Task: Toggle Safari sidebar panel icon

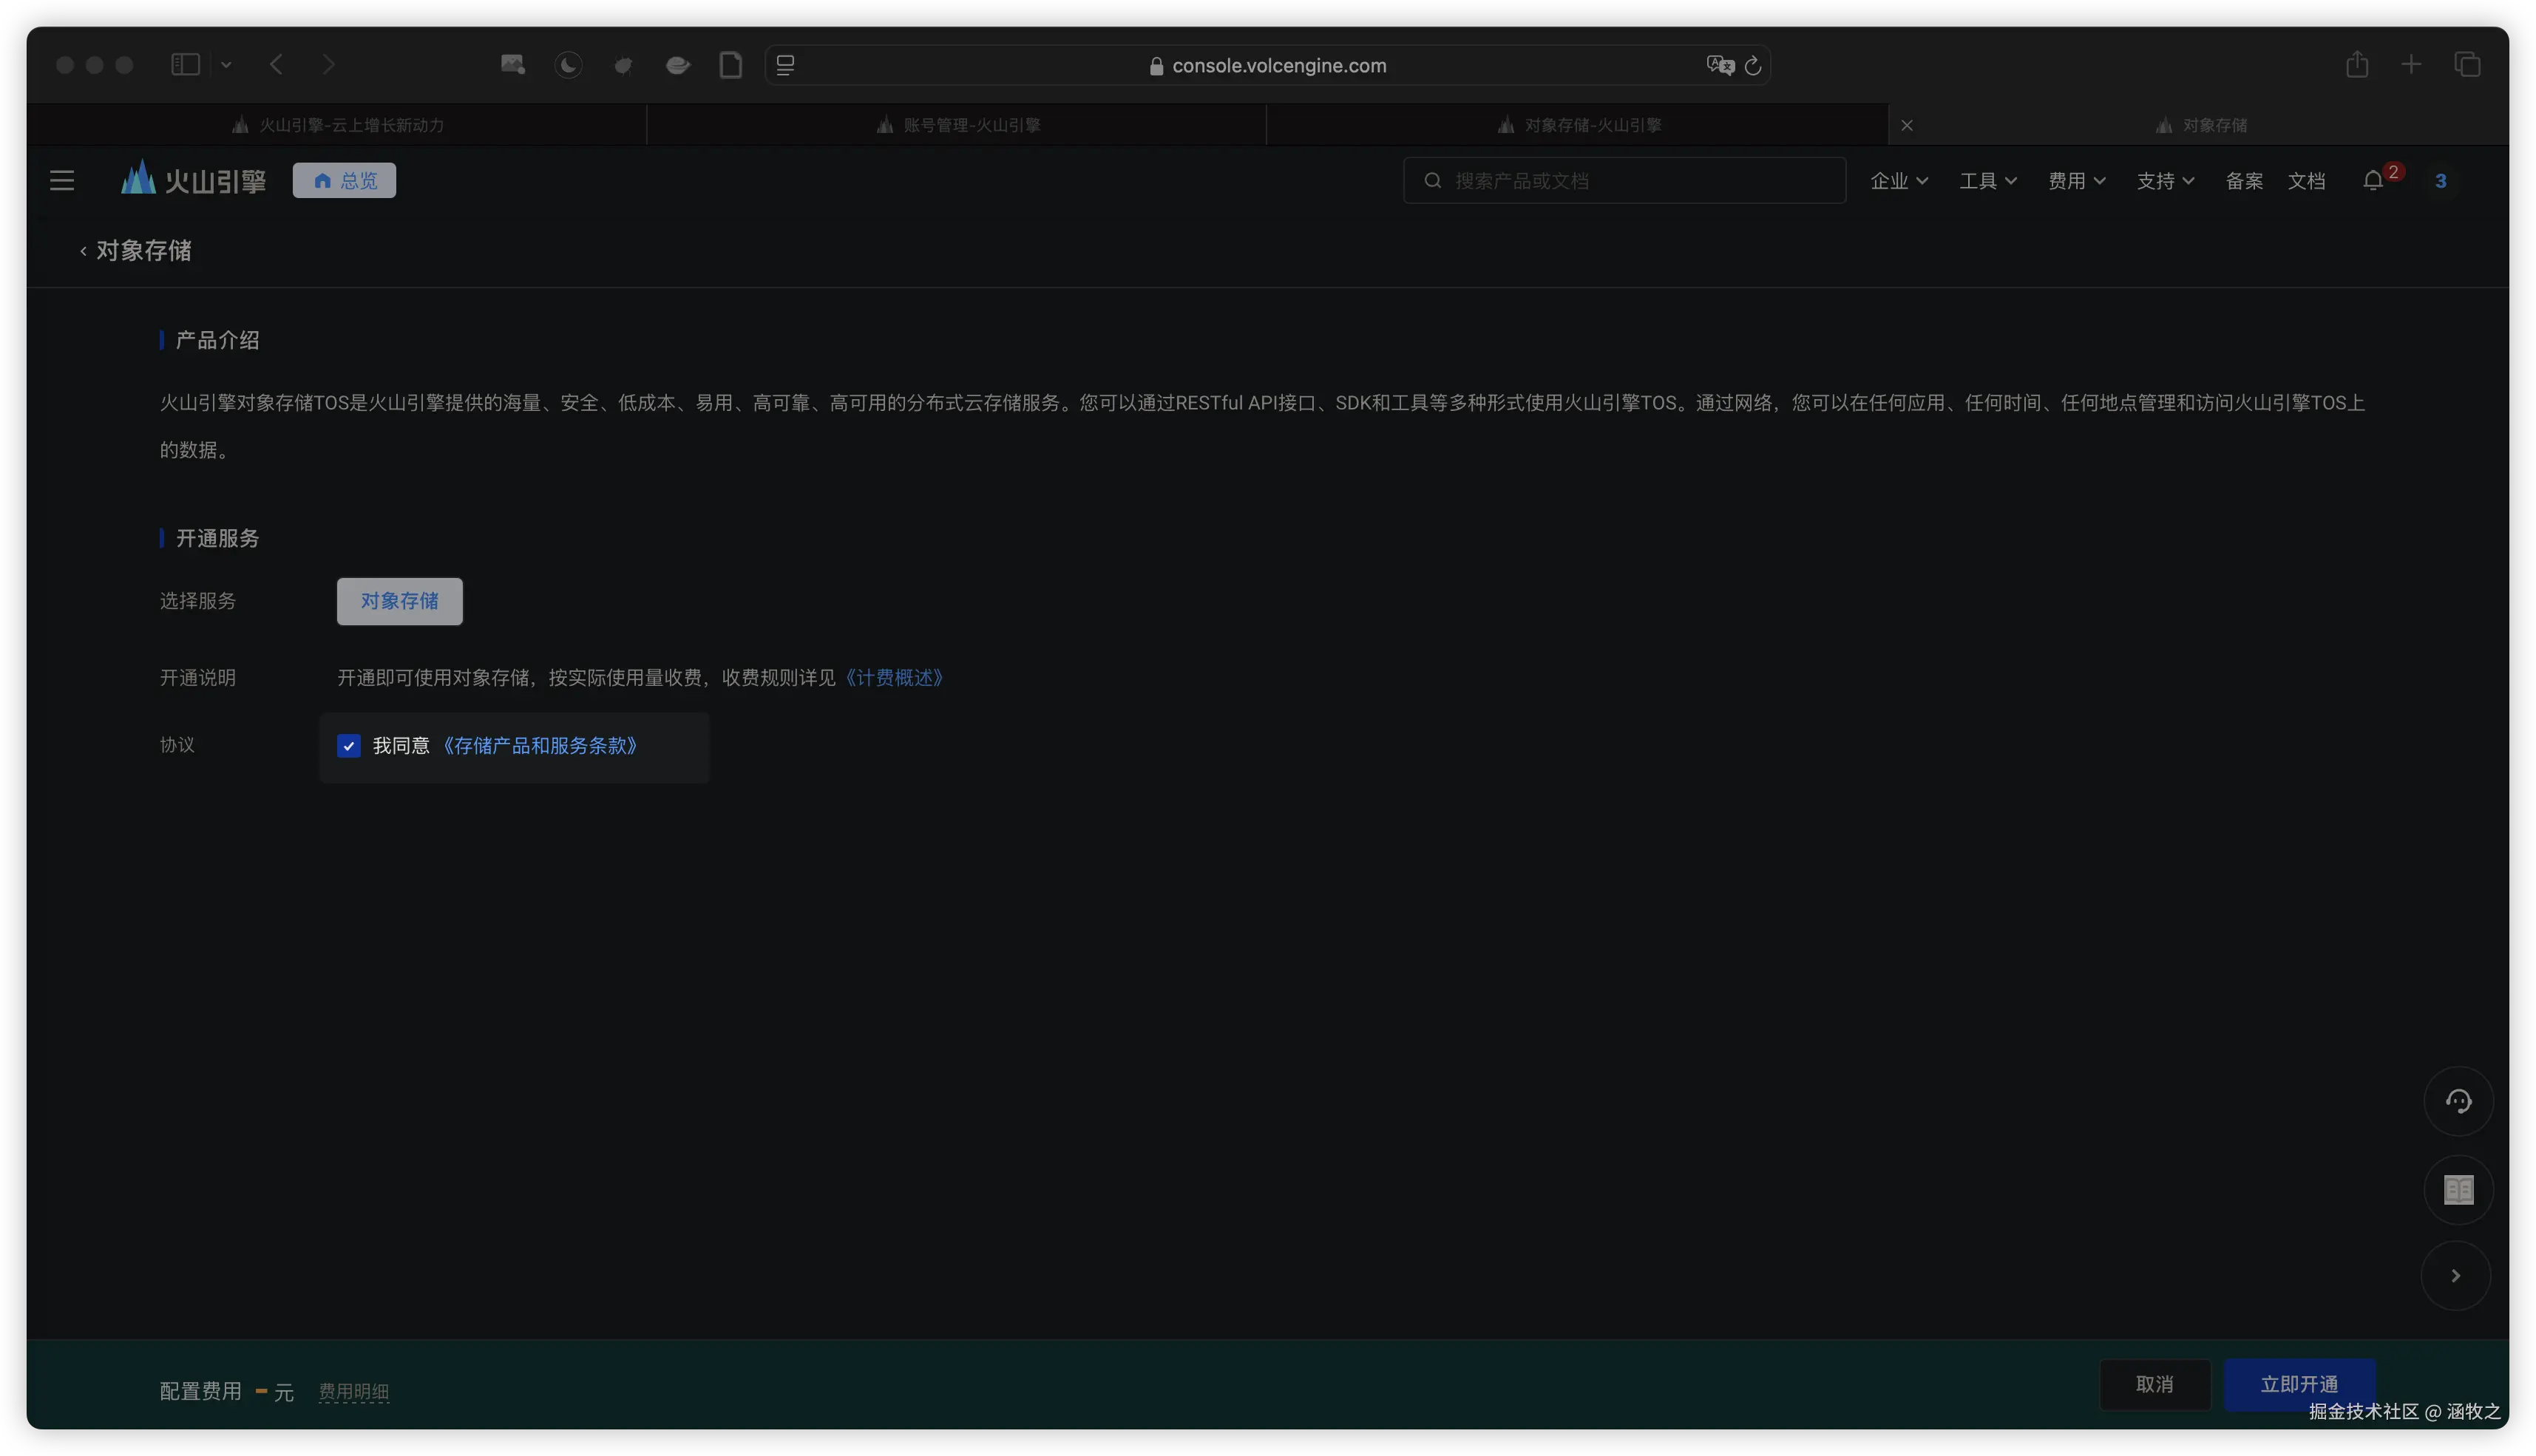Action: [185, 65]
